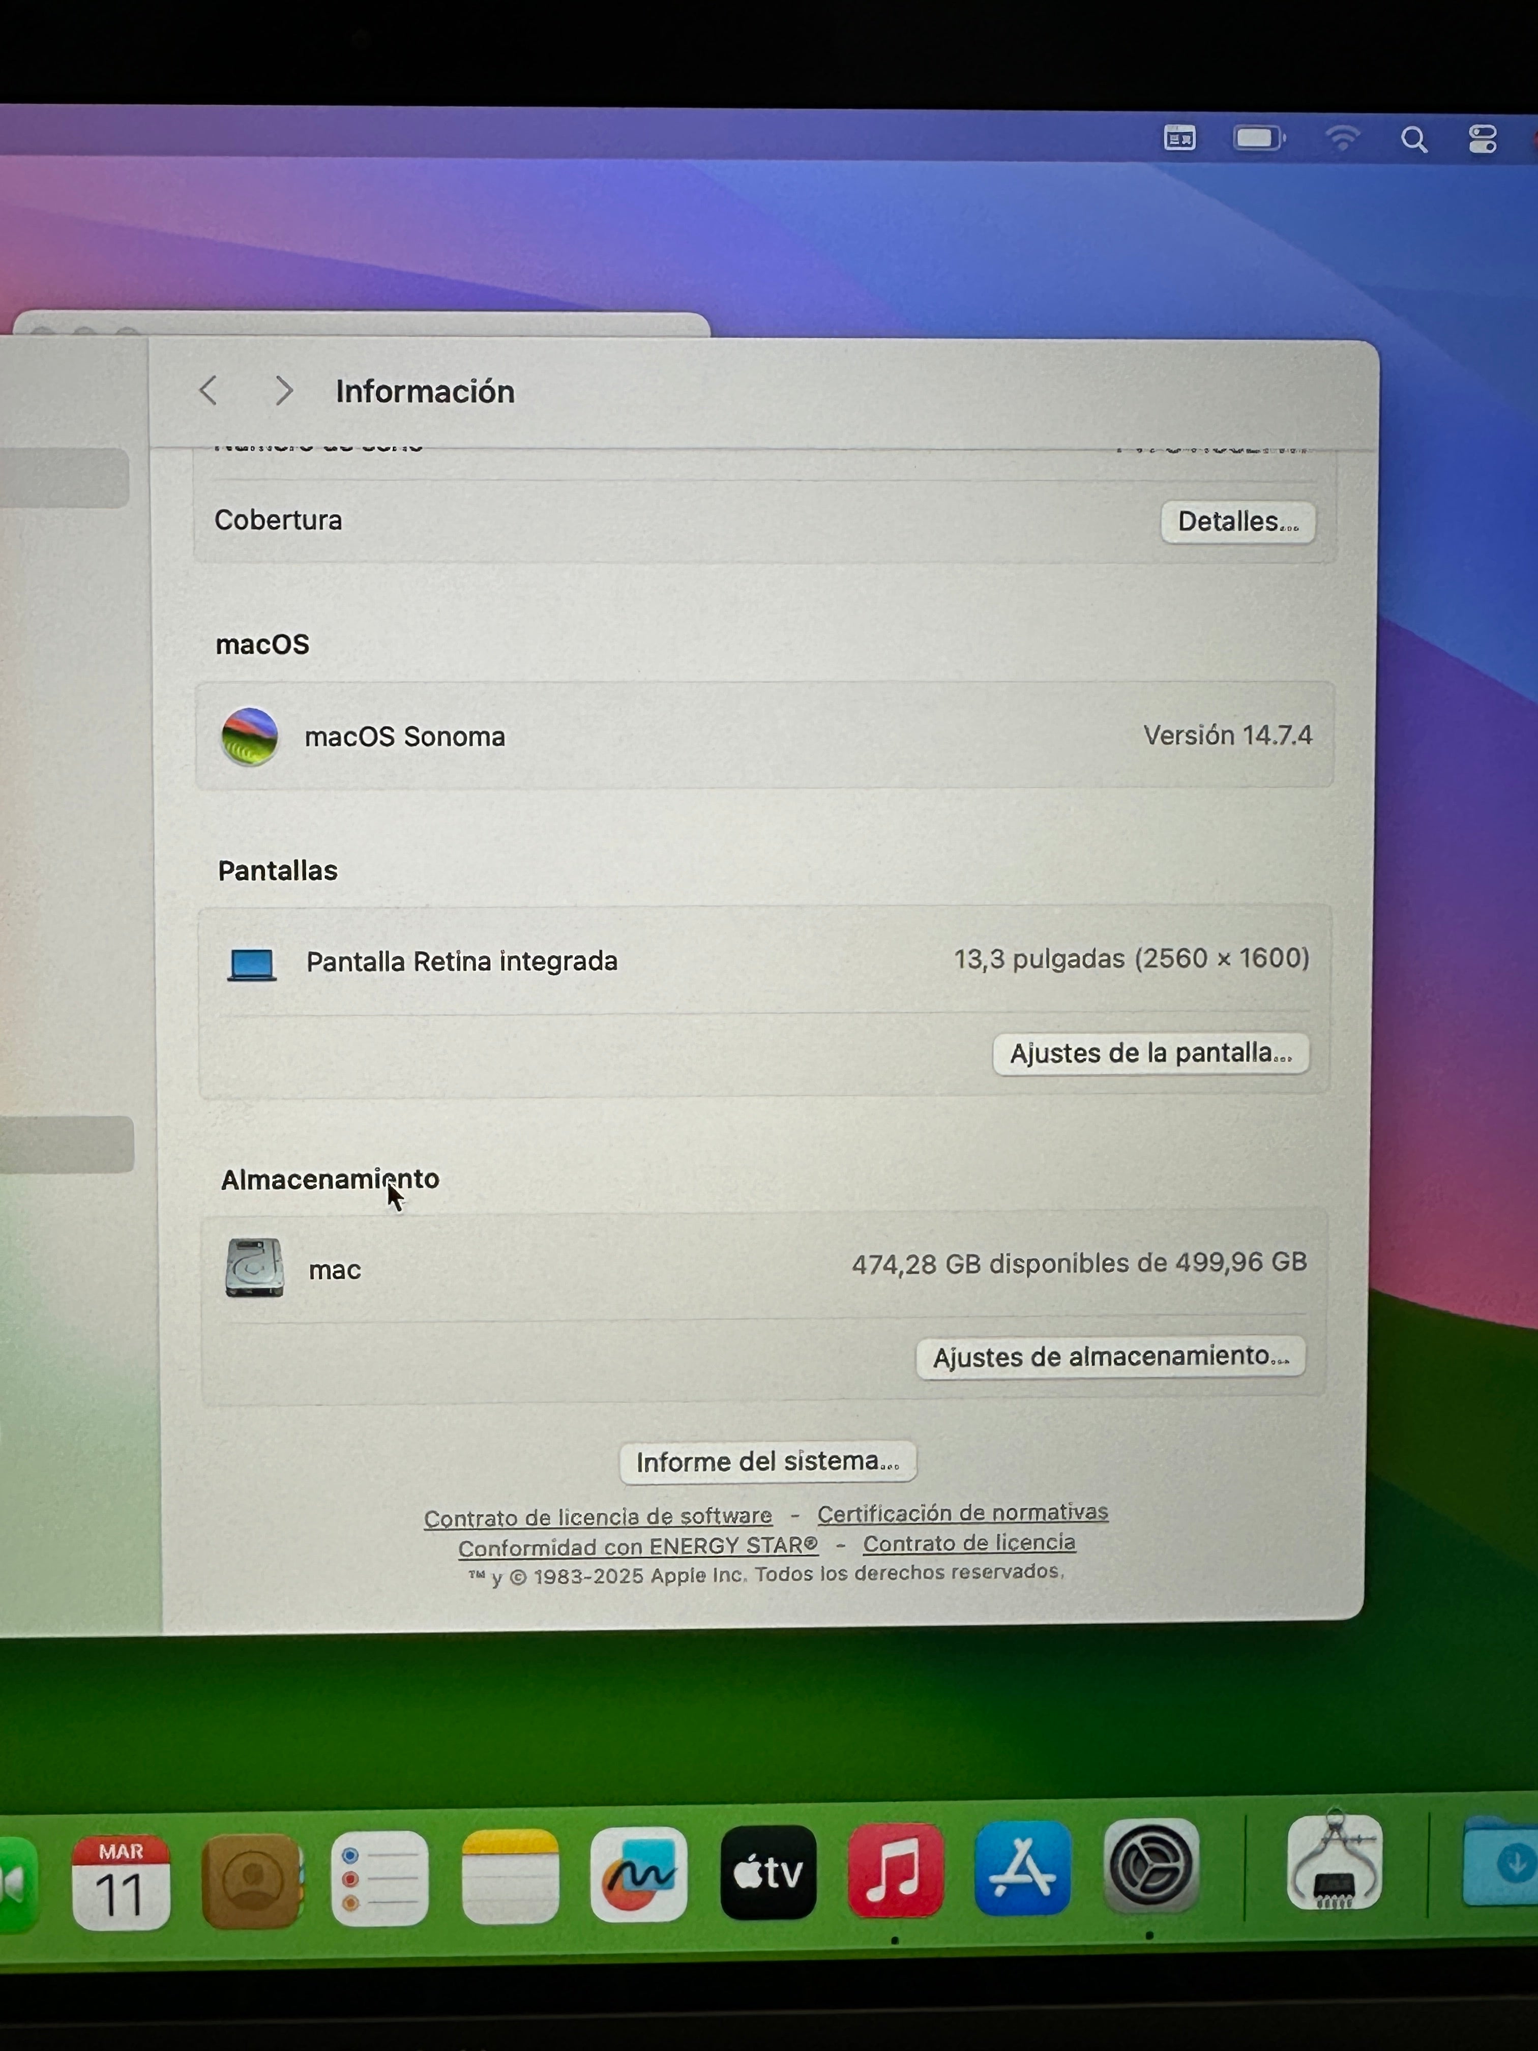Screen dimensions: 1538x2051
Task: Open Conformidad con ENERGY STAR link
Action: click(638, 1546)
